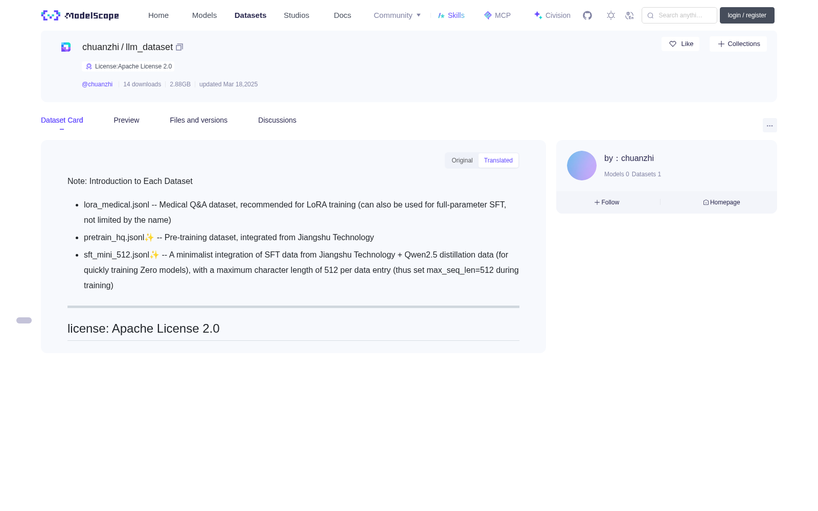Click the login / register button

[x=747, y=15]
